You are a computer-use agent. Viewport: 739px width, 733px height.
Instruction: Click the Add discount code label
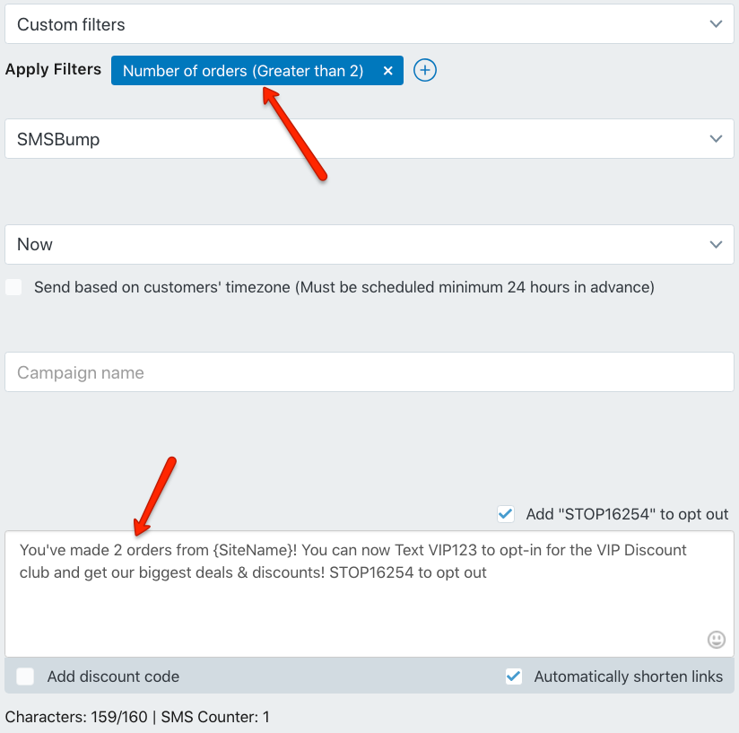point(113,676)
